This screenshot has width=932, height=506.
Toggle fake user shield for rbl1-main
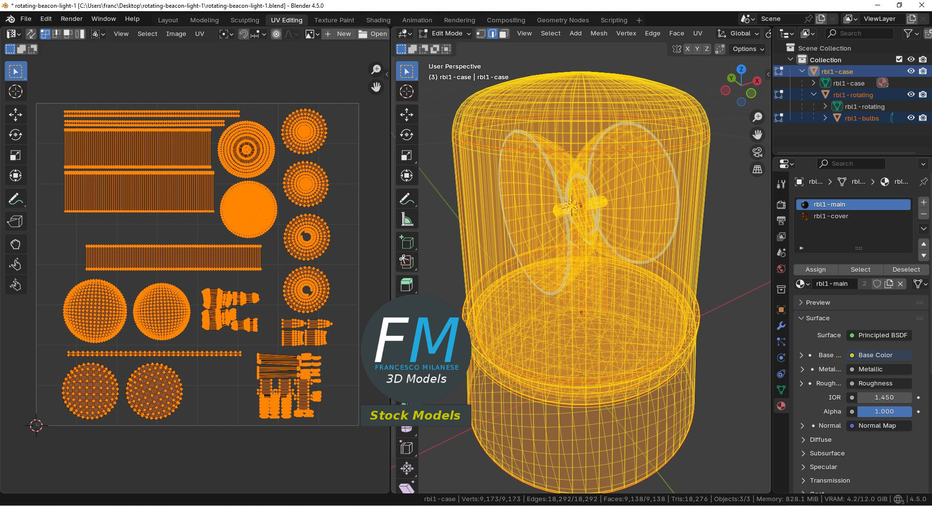click(x=877, y=284)
